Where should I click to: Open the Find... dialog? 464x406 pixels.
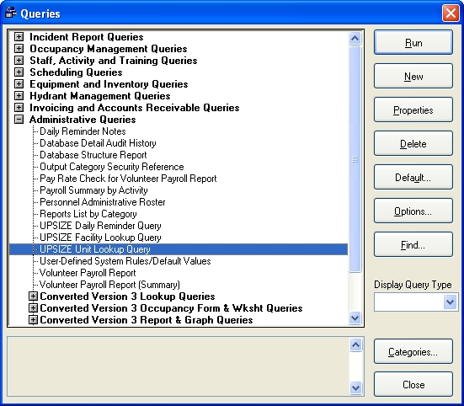click(413, 245)
